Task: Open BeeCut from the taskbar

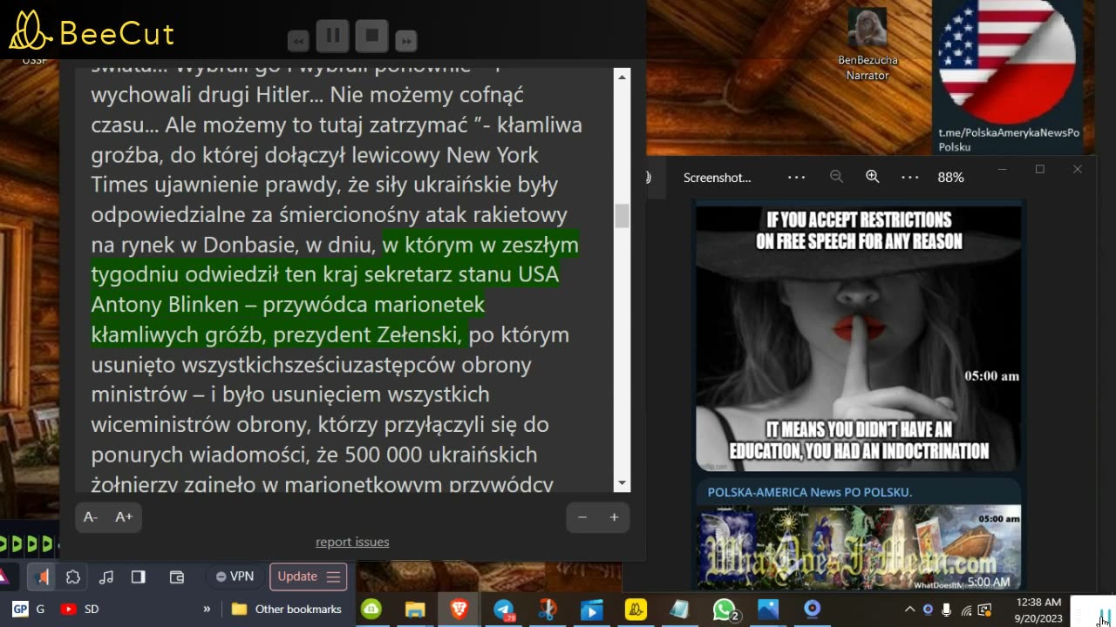Action: [636, 610]
